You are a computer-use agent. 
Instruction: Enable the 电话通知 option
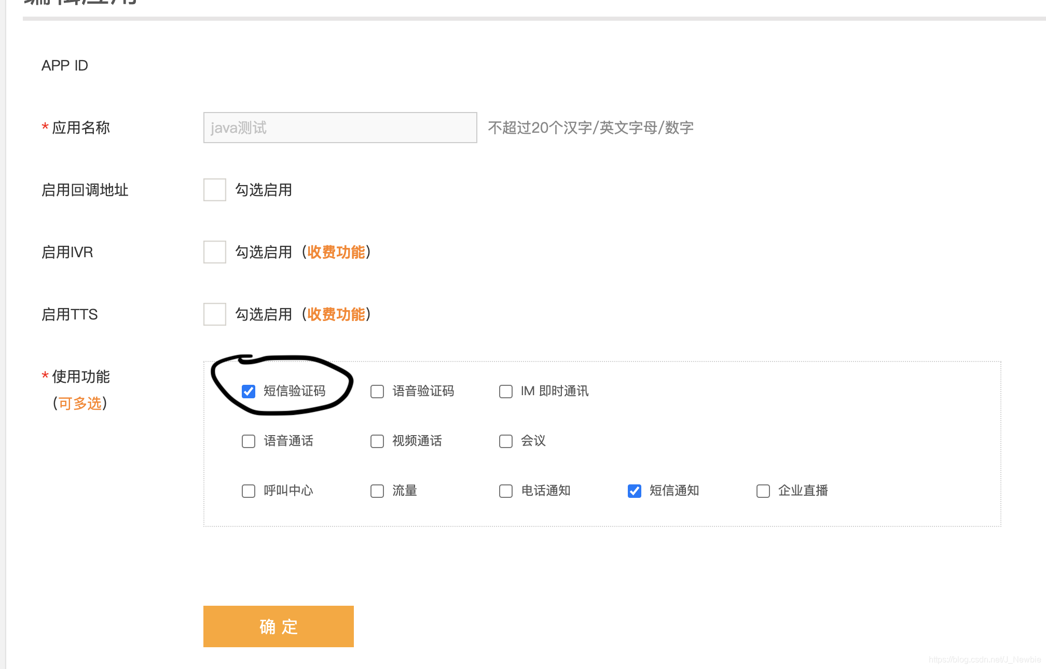[x=506, y=491]
